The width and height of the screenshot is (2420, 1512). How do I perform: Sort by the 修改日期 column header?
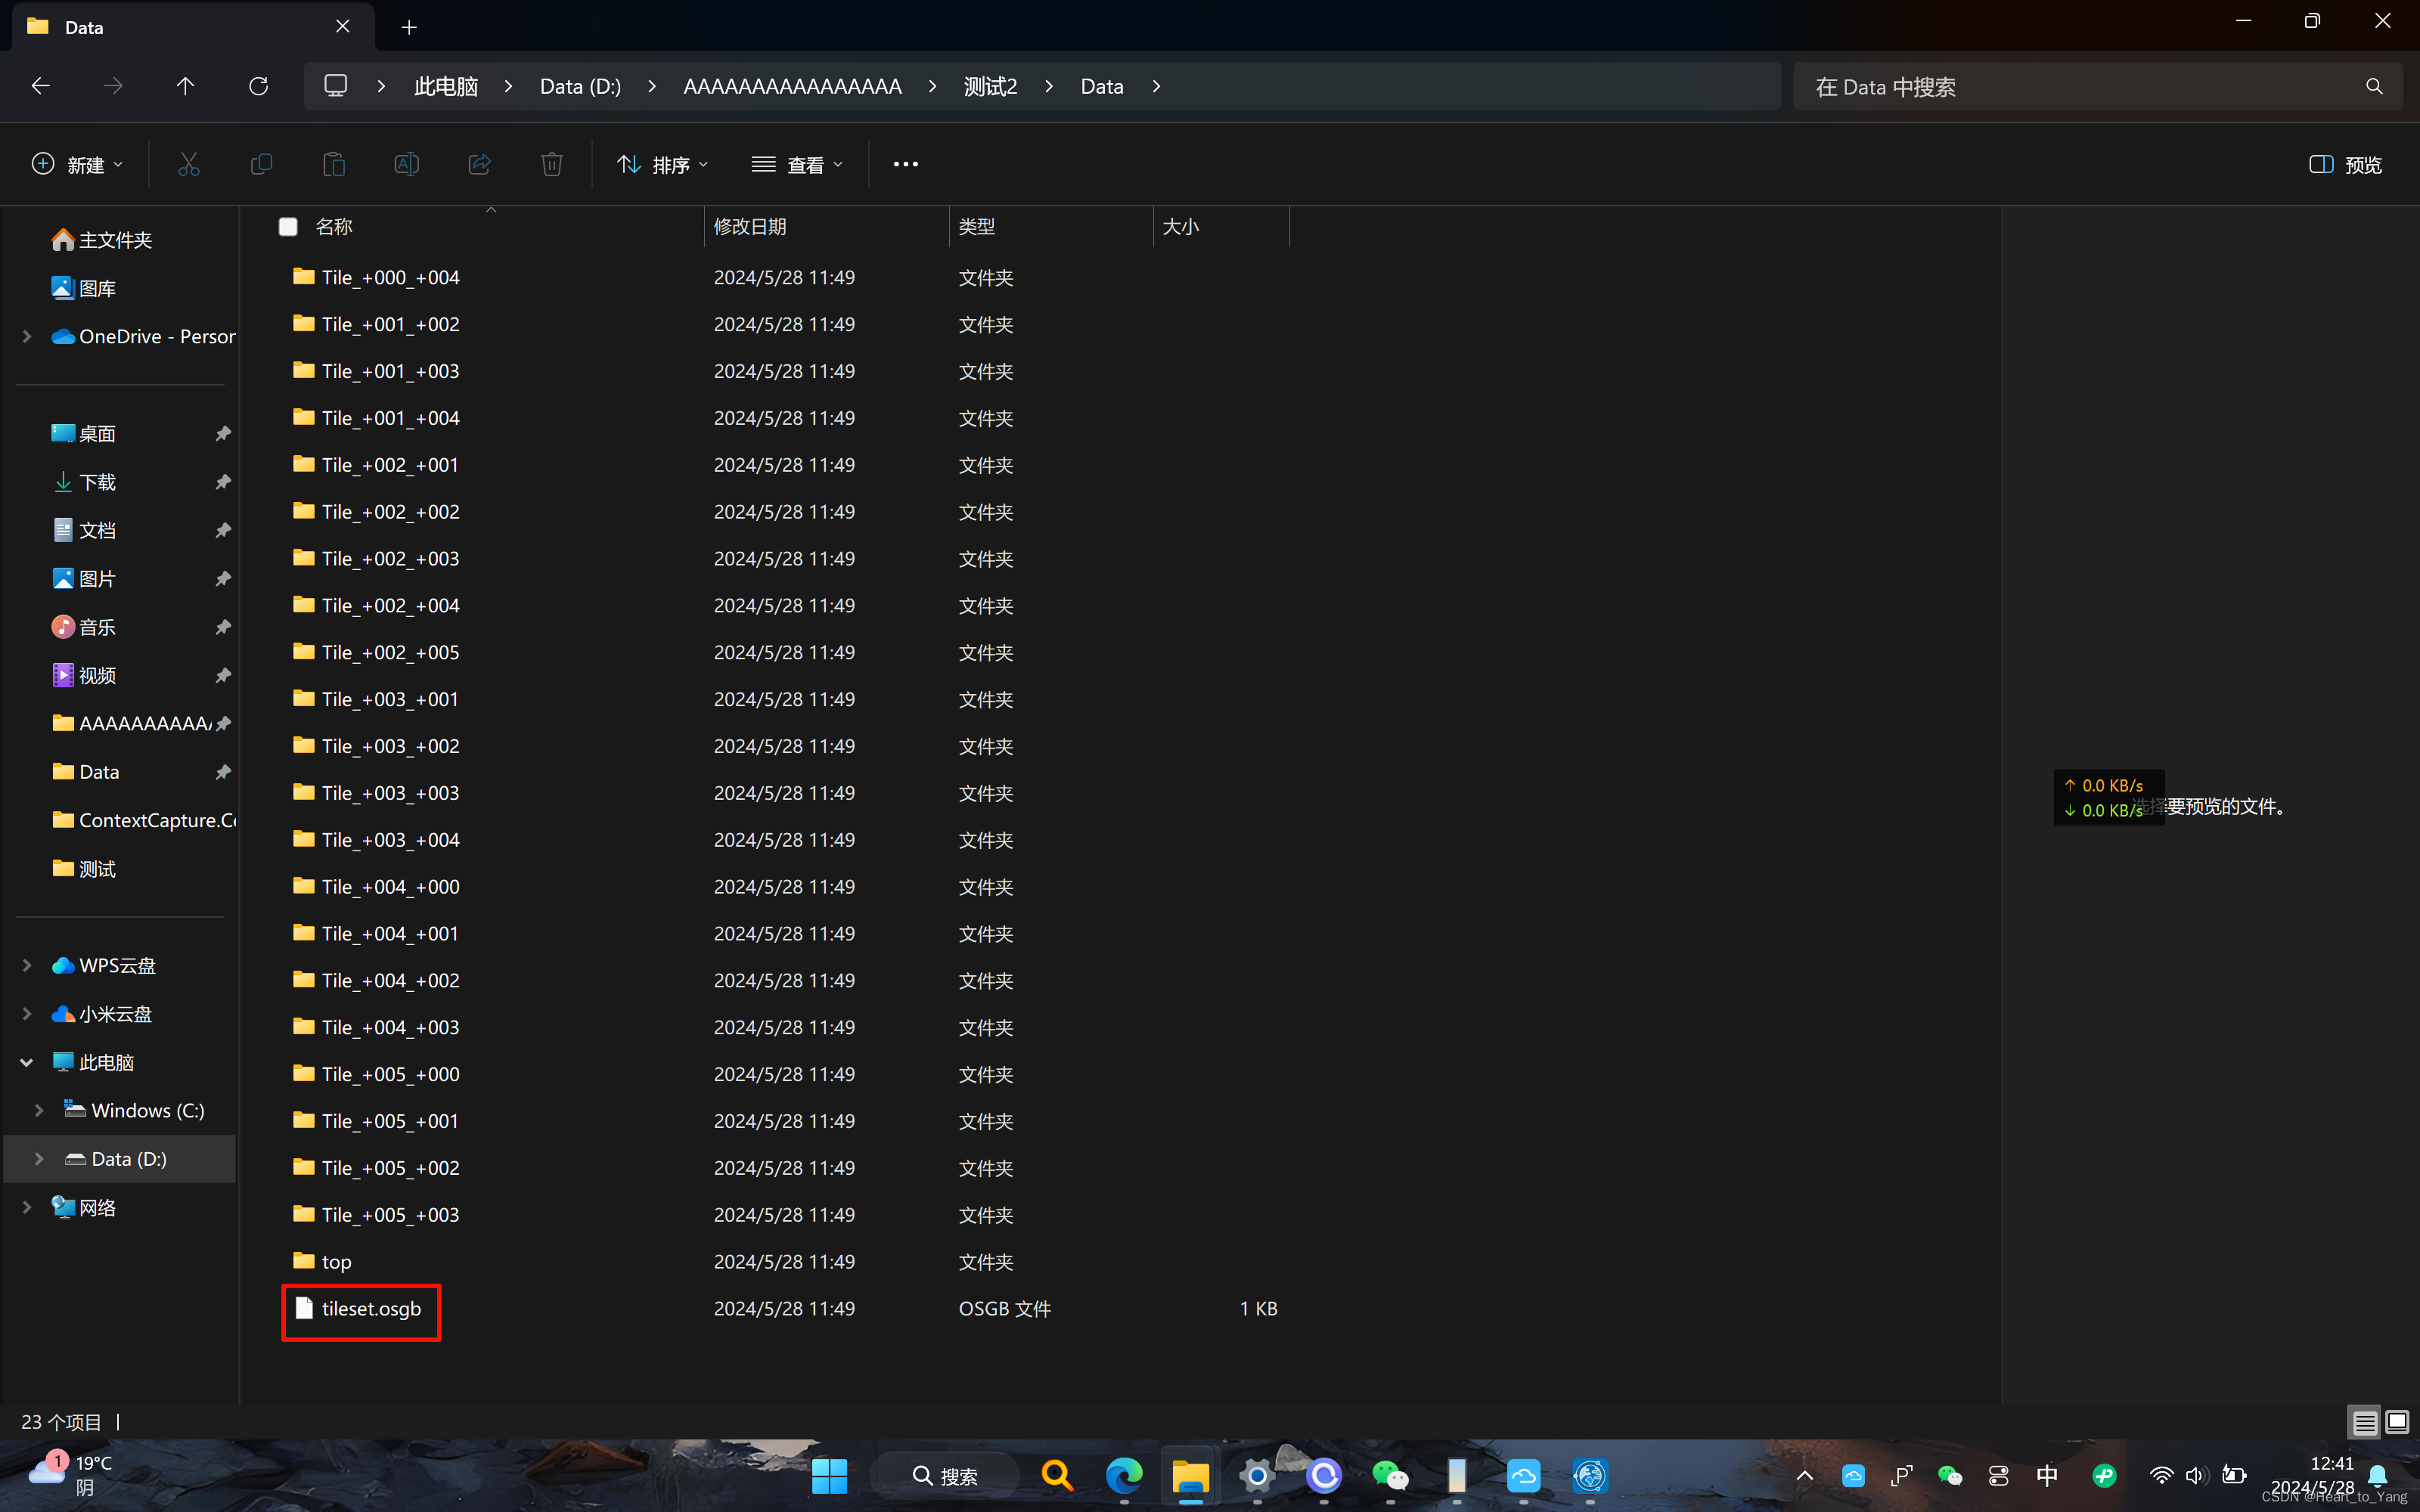tap(750, 227)
